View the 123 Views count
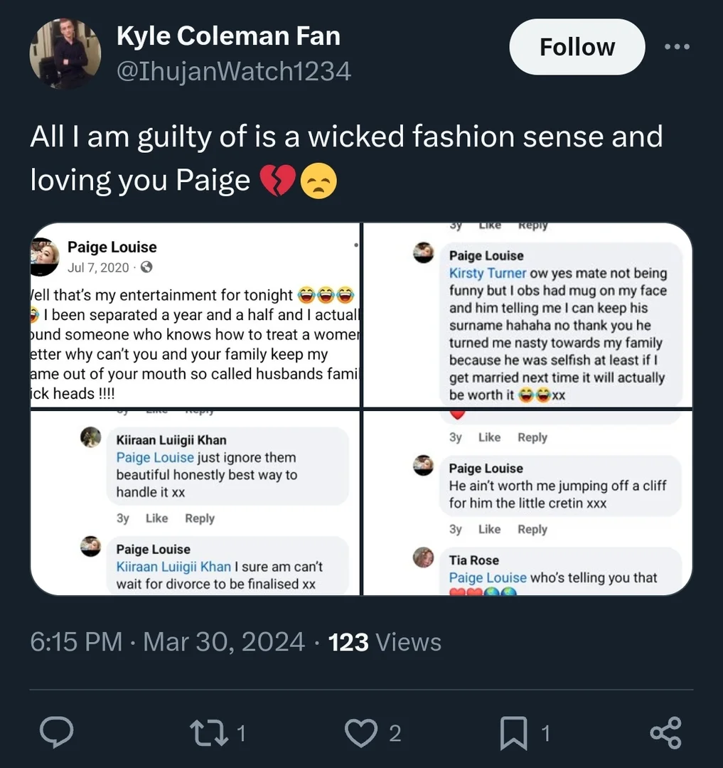The image size is (723, 768). click(x=385, y=641)
